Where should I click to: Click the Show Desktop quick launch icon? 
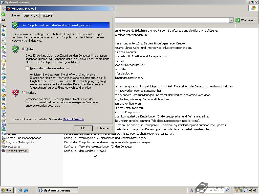[x=20, y=190]
